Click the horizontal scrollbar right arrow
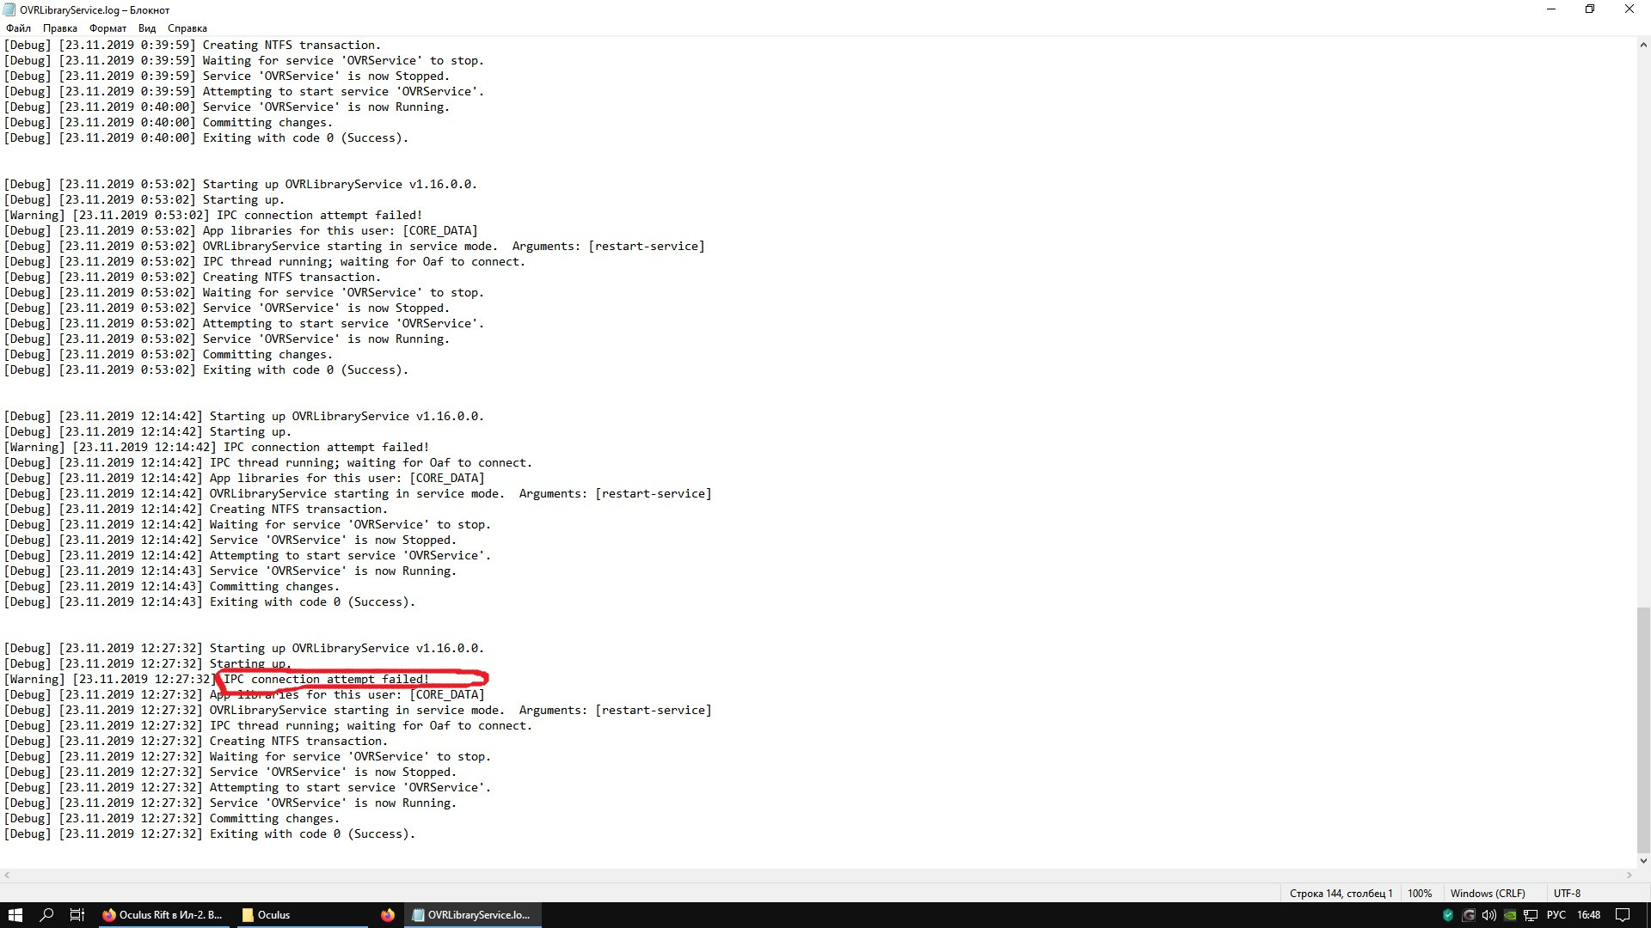Image resolution: width=1651 pixels, height=928 pixels. tap(1629, 875)
